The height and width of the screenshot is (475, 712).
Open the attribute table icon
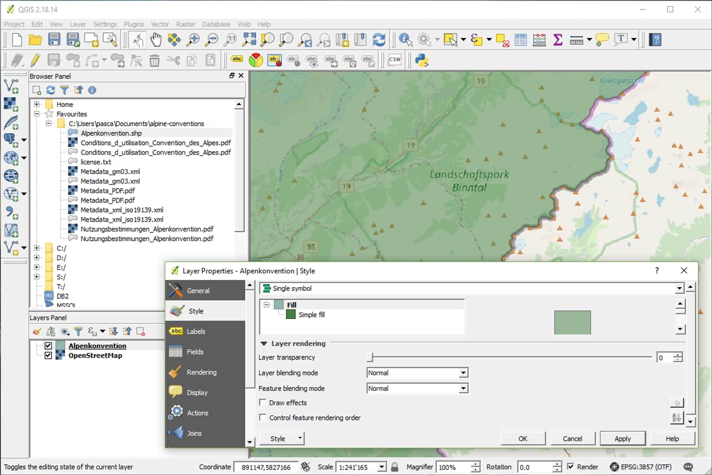520,39
